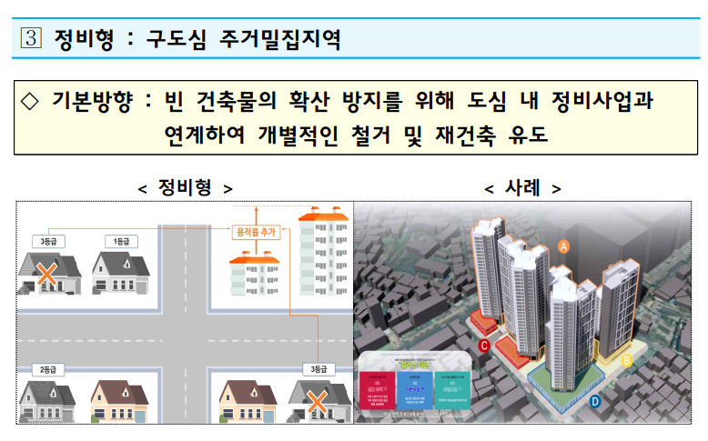
Task: Click the 기본방향 text in the yellow box
Action: (x=93, y=101)
